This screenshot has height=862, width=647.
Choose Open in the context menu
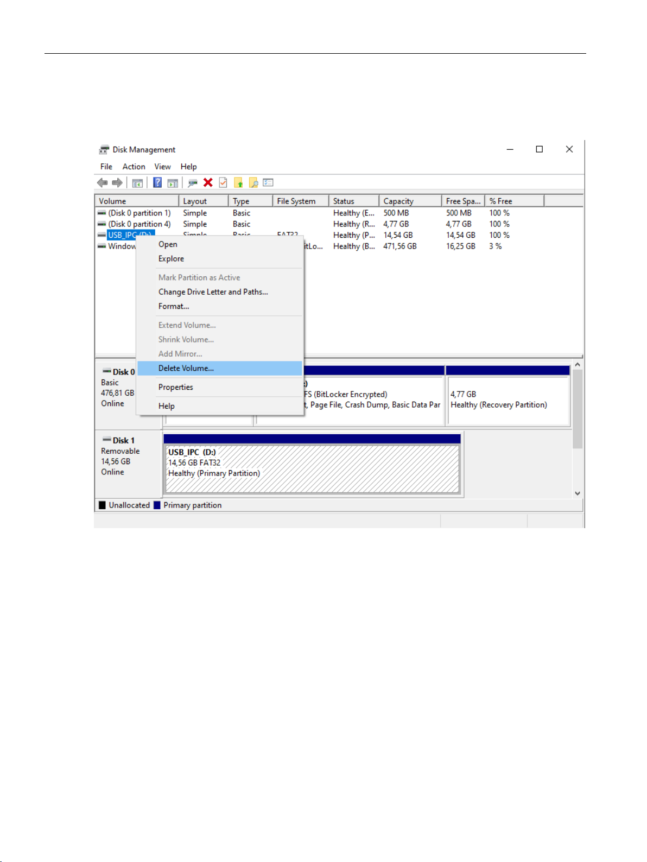[220, 244]
